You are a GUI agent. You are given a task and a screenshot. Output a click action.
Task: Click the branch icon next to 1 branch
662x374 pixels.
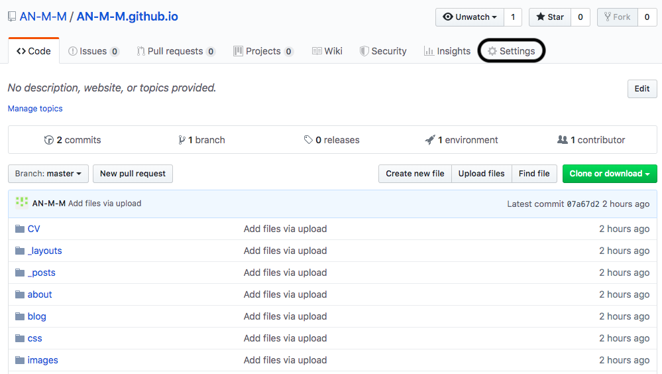pyautogui.click(x=182, y=140)
